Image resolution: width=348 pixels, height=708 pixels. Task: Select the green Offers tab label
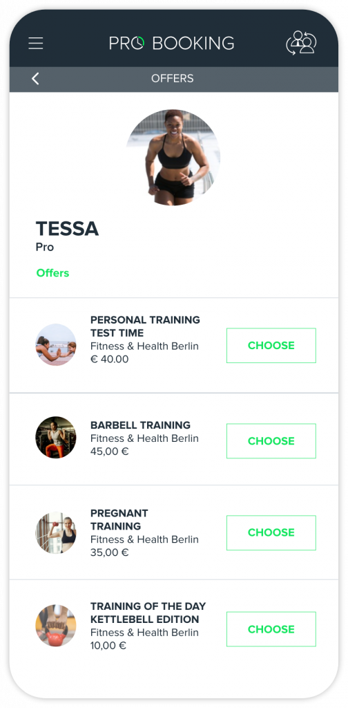pyautogui.click(x=52, y=273)
